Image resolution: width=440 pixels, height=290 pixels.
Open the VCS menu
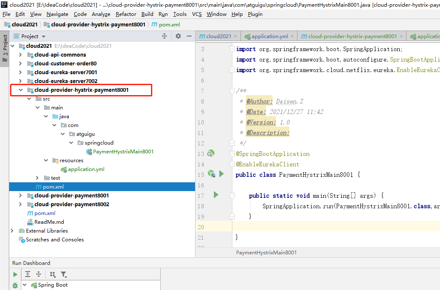[197, 14]
